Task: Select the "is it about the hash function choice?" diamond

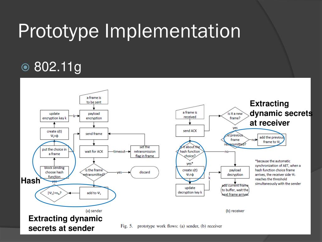Action: [x=190, y=152]
